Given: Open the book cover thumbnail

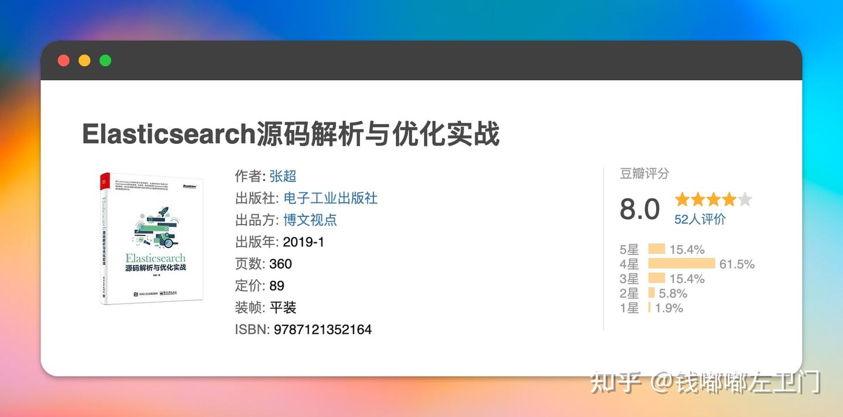Looking at the screenshot, I should point(150,237).
